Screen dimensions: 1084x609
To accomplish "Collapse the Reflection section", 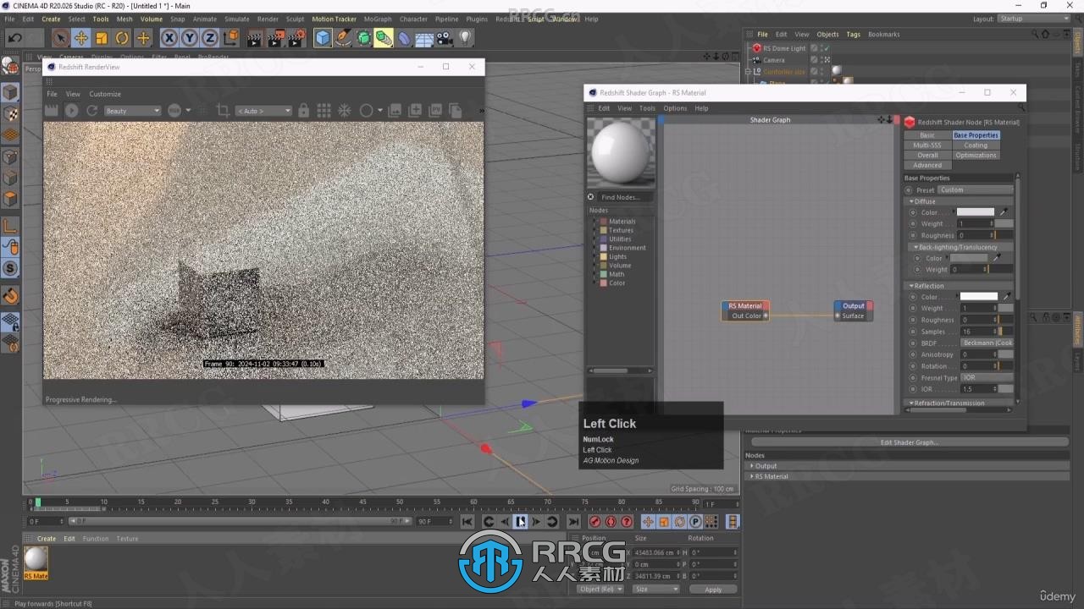I will click(912, 286).
